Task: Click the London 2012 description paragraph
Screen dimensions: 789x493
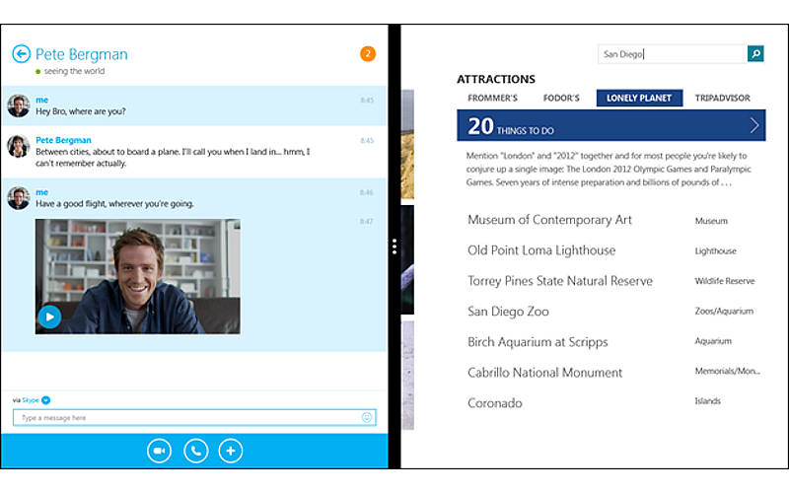Action: coord(609,169)
